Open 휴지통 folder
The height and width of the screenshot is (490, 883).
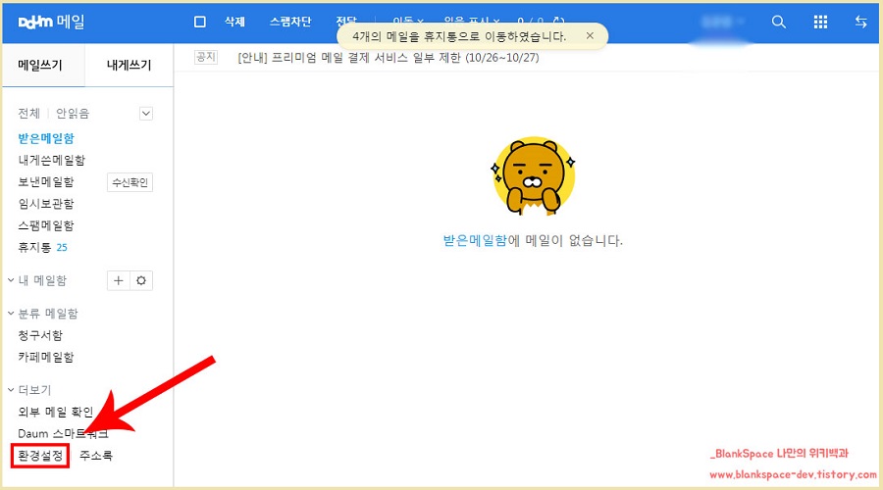click(x=34, y=248)
